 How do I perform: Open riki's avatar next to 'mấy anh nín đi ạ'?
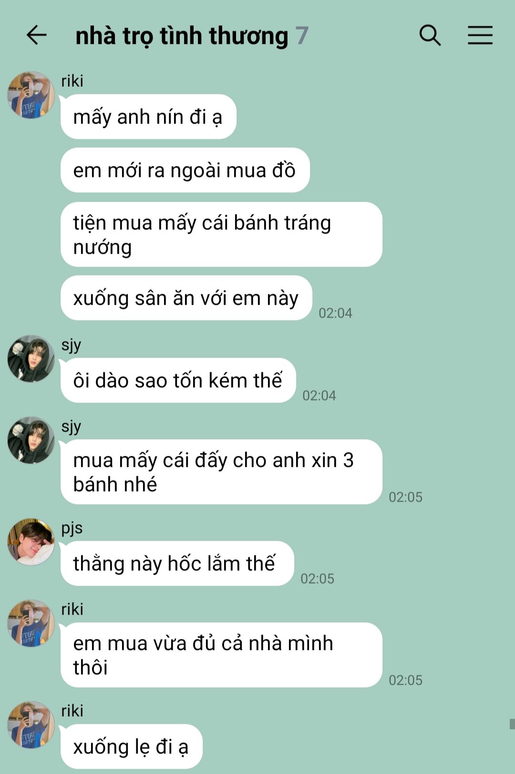coord(31,95)
